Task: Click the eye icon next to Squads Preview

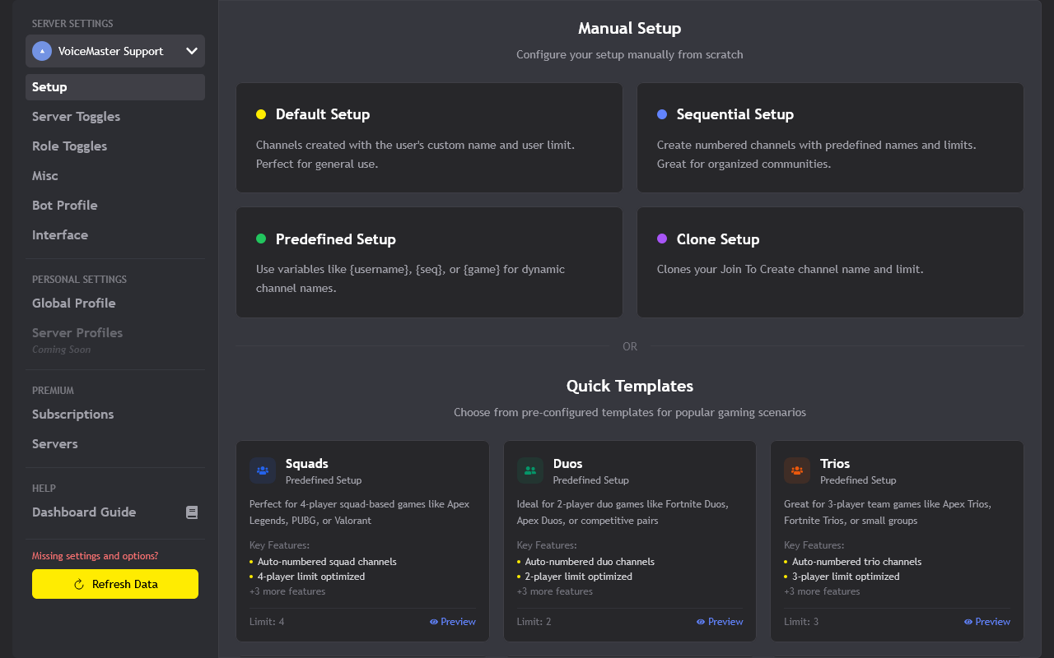Action: click(x=432, y=622)
